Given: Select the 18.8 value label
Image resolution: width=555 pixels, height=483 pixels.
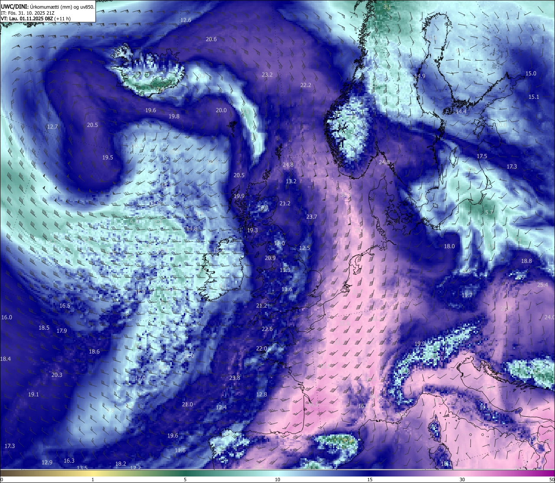Looking at the screenshot, I should (526, 261).
